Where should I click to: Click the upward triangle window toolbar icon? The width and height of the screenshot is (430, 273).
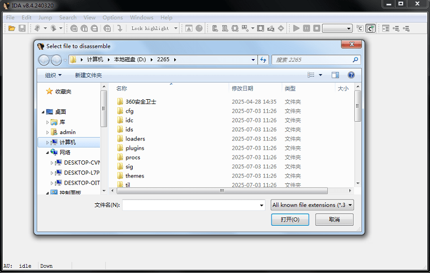[x=189, y=28]
